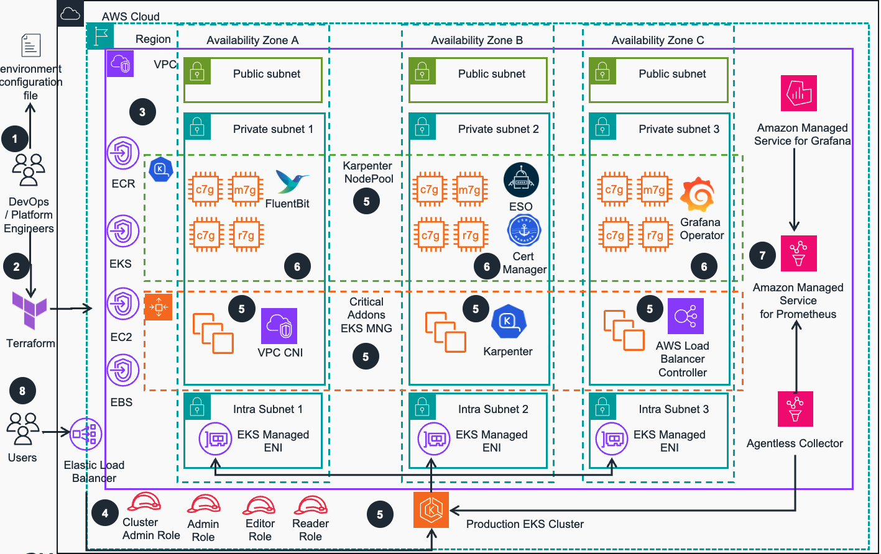Open the Amazon Managed Service for Grafana icon
The width and height of the screenshot is (881, 554).
point(799,93)
